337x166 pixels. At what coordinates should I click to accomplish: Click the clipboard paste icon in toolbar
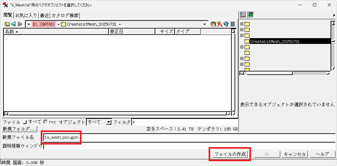213,24
